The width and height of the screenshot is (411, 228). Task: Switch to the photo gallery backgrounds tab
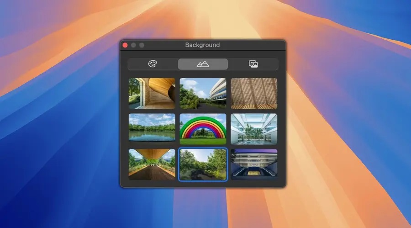(253, 64)
